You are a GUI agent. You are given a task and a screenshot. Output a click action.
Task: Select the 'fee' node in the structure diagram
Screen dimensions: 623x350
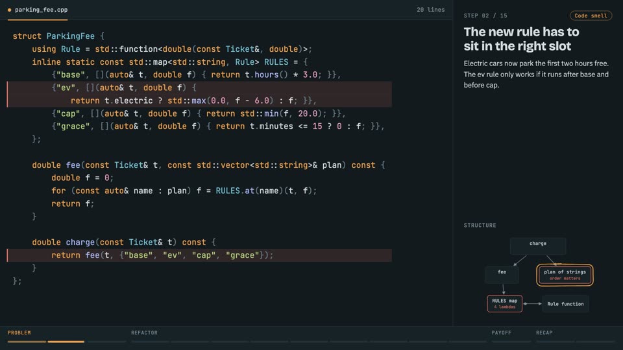pyautogui.click(x=502, y=275)
